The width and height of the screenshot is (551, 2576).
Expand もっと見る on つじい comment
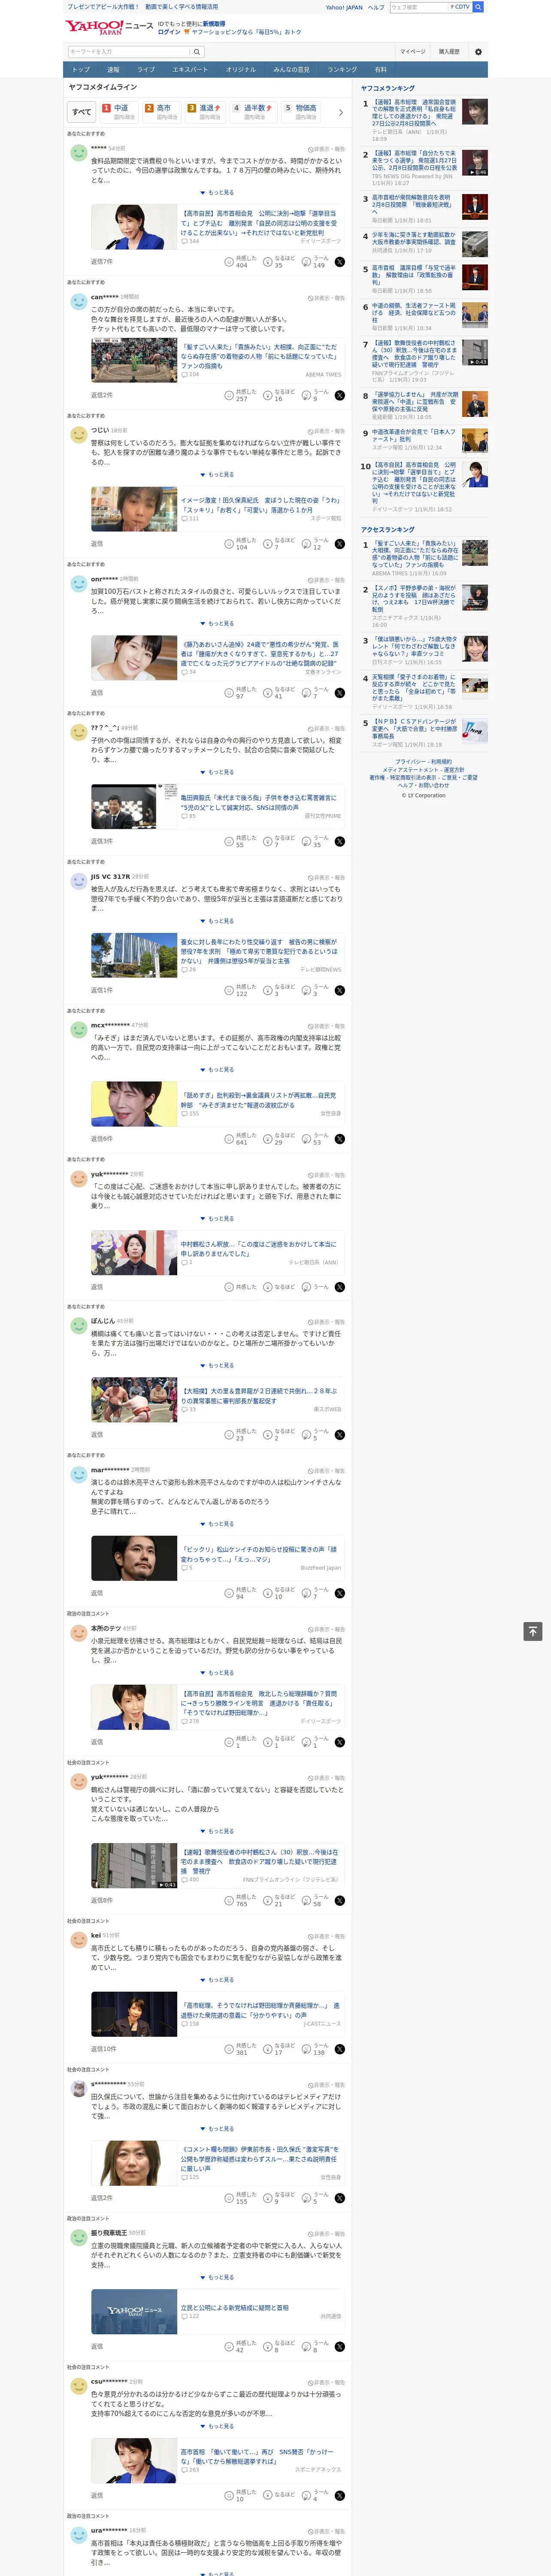tap(217, 475)
